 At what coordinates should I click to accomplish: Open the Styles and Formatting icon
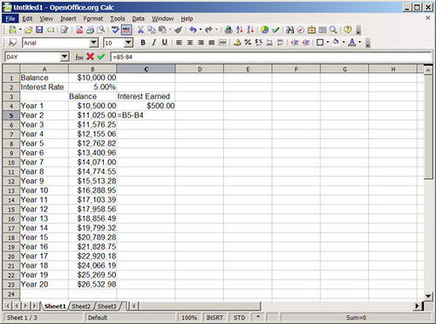click(x=12, y=43)
